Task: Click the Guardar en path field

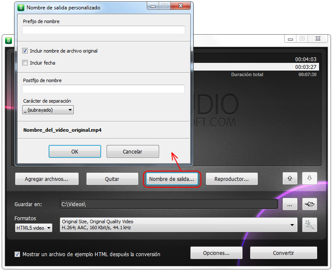Action: (169, 204)
